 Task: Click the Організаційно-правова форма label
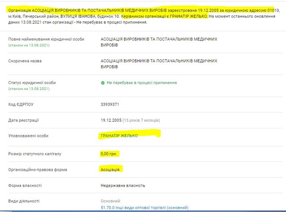tap(38, 170)
